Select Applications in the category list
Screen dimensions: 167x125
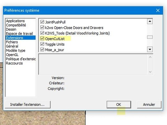coord(15,21)
